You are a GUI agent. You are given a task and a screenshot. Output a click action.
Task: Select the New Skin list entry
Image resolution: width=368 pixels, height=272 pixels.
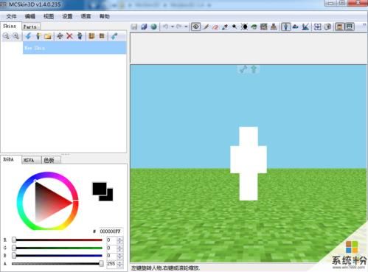74,48
